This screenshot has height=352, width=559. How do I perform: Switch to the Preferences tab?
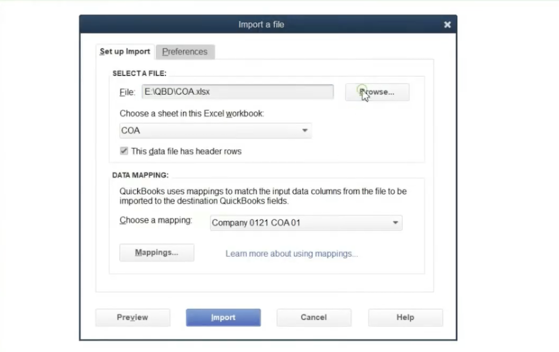185,52
